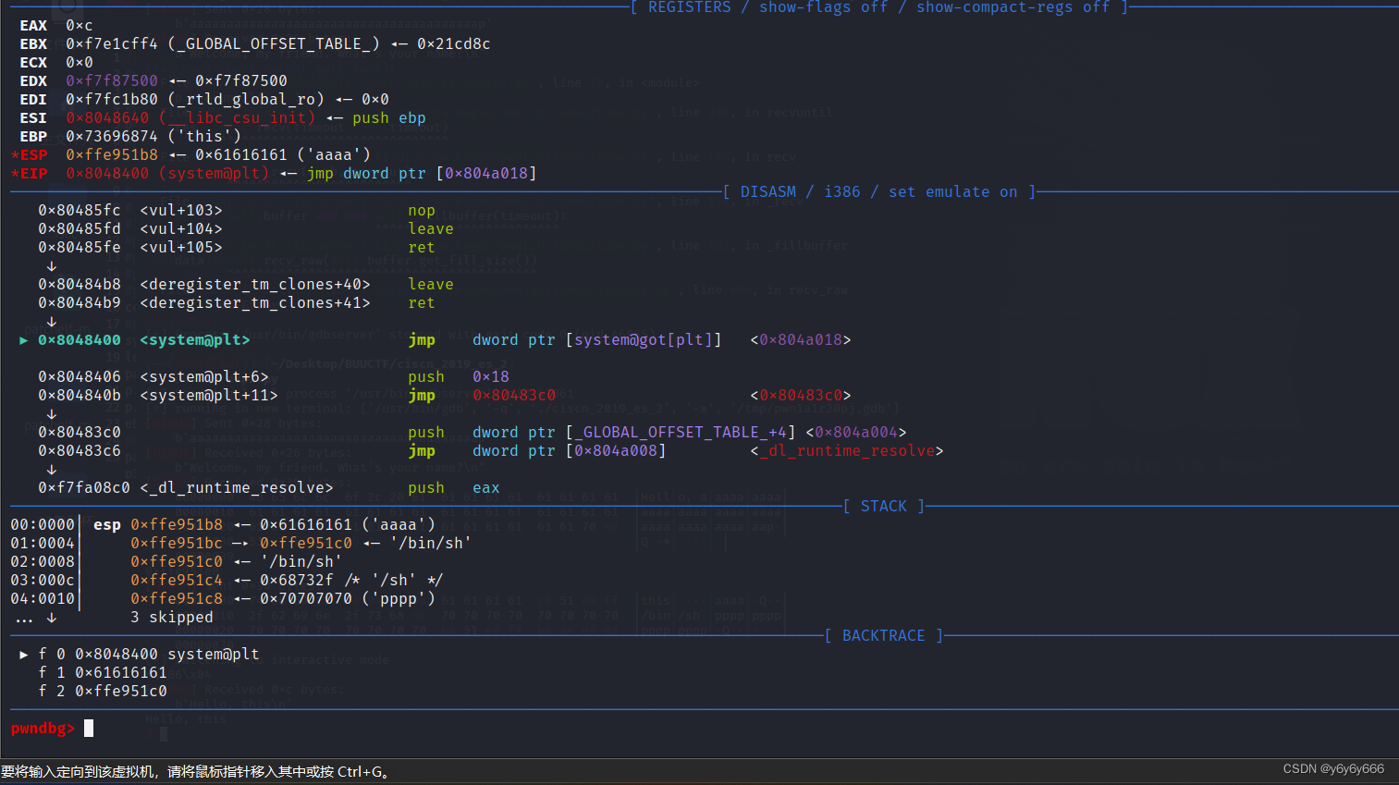Click backtrace current frame arrow marker
The image size is (1399, 785).
[x=24, y=655]
